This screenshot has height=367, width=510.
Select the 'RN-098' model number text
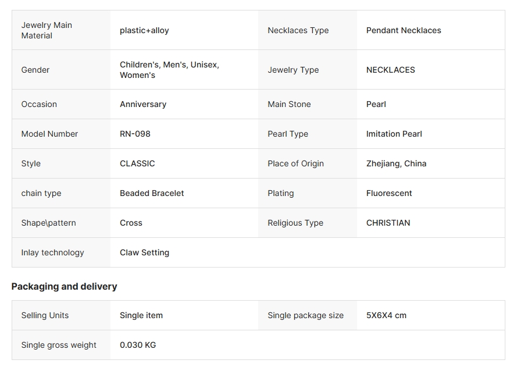click(135, 134)
